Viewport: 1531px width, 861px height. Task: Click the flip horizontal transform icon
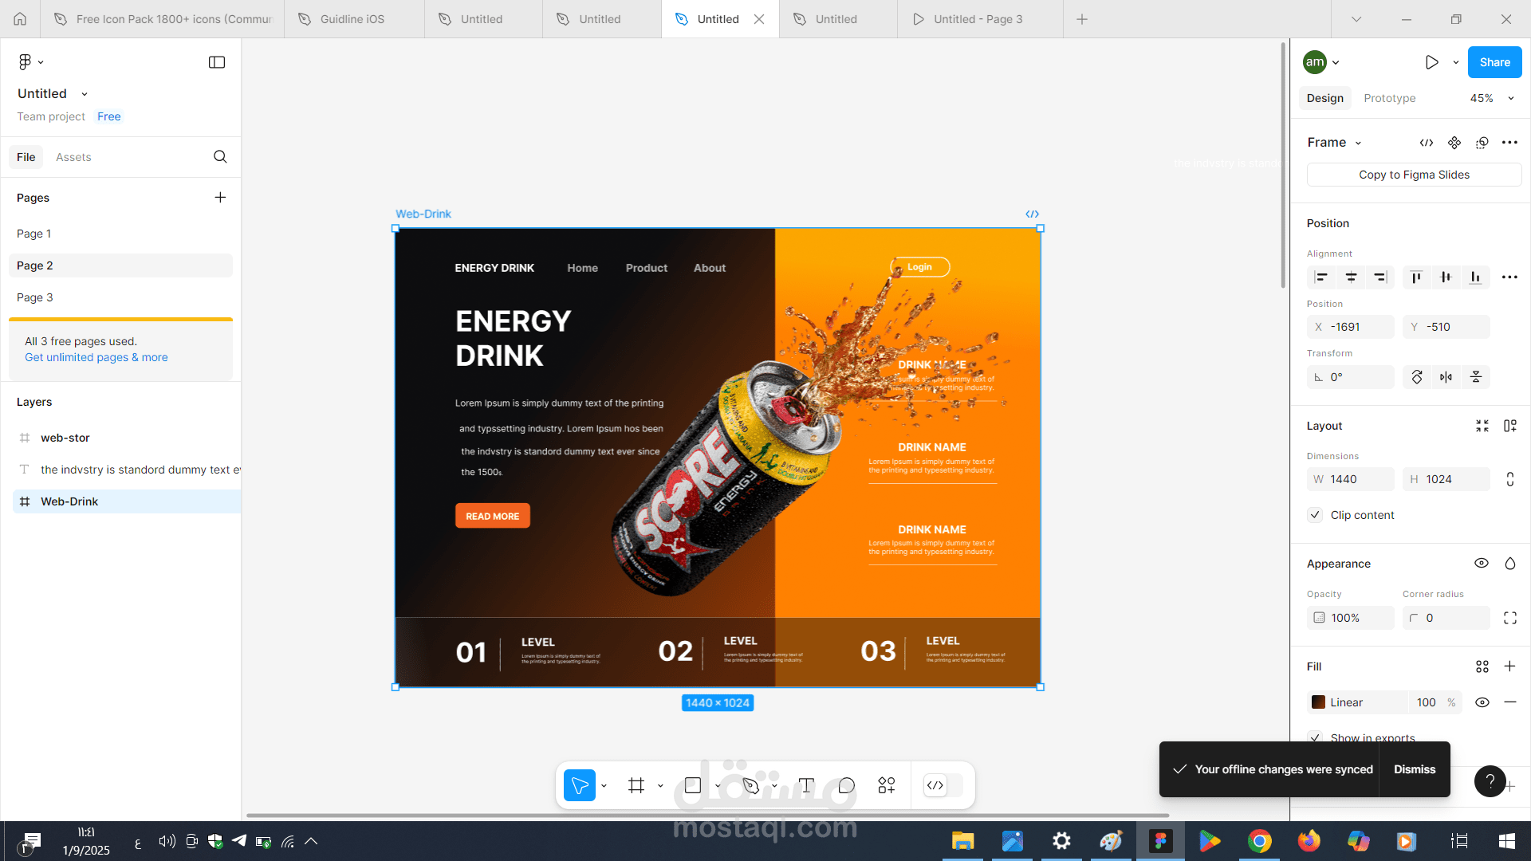click(1446, 377)
